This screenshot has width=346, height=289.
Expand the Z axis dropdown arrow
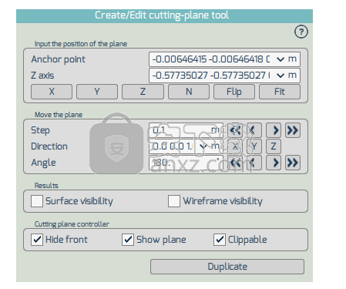(x=280, y=76)
